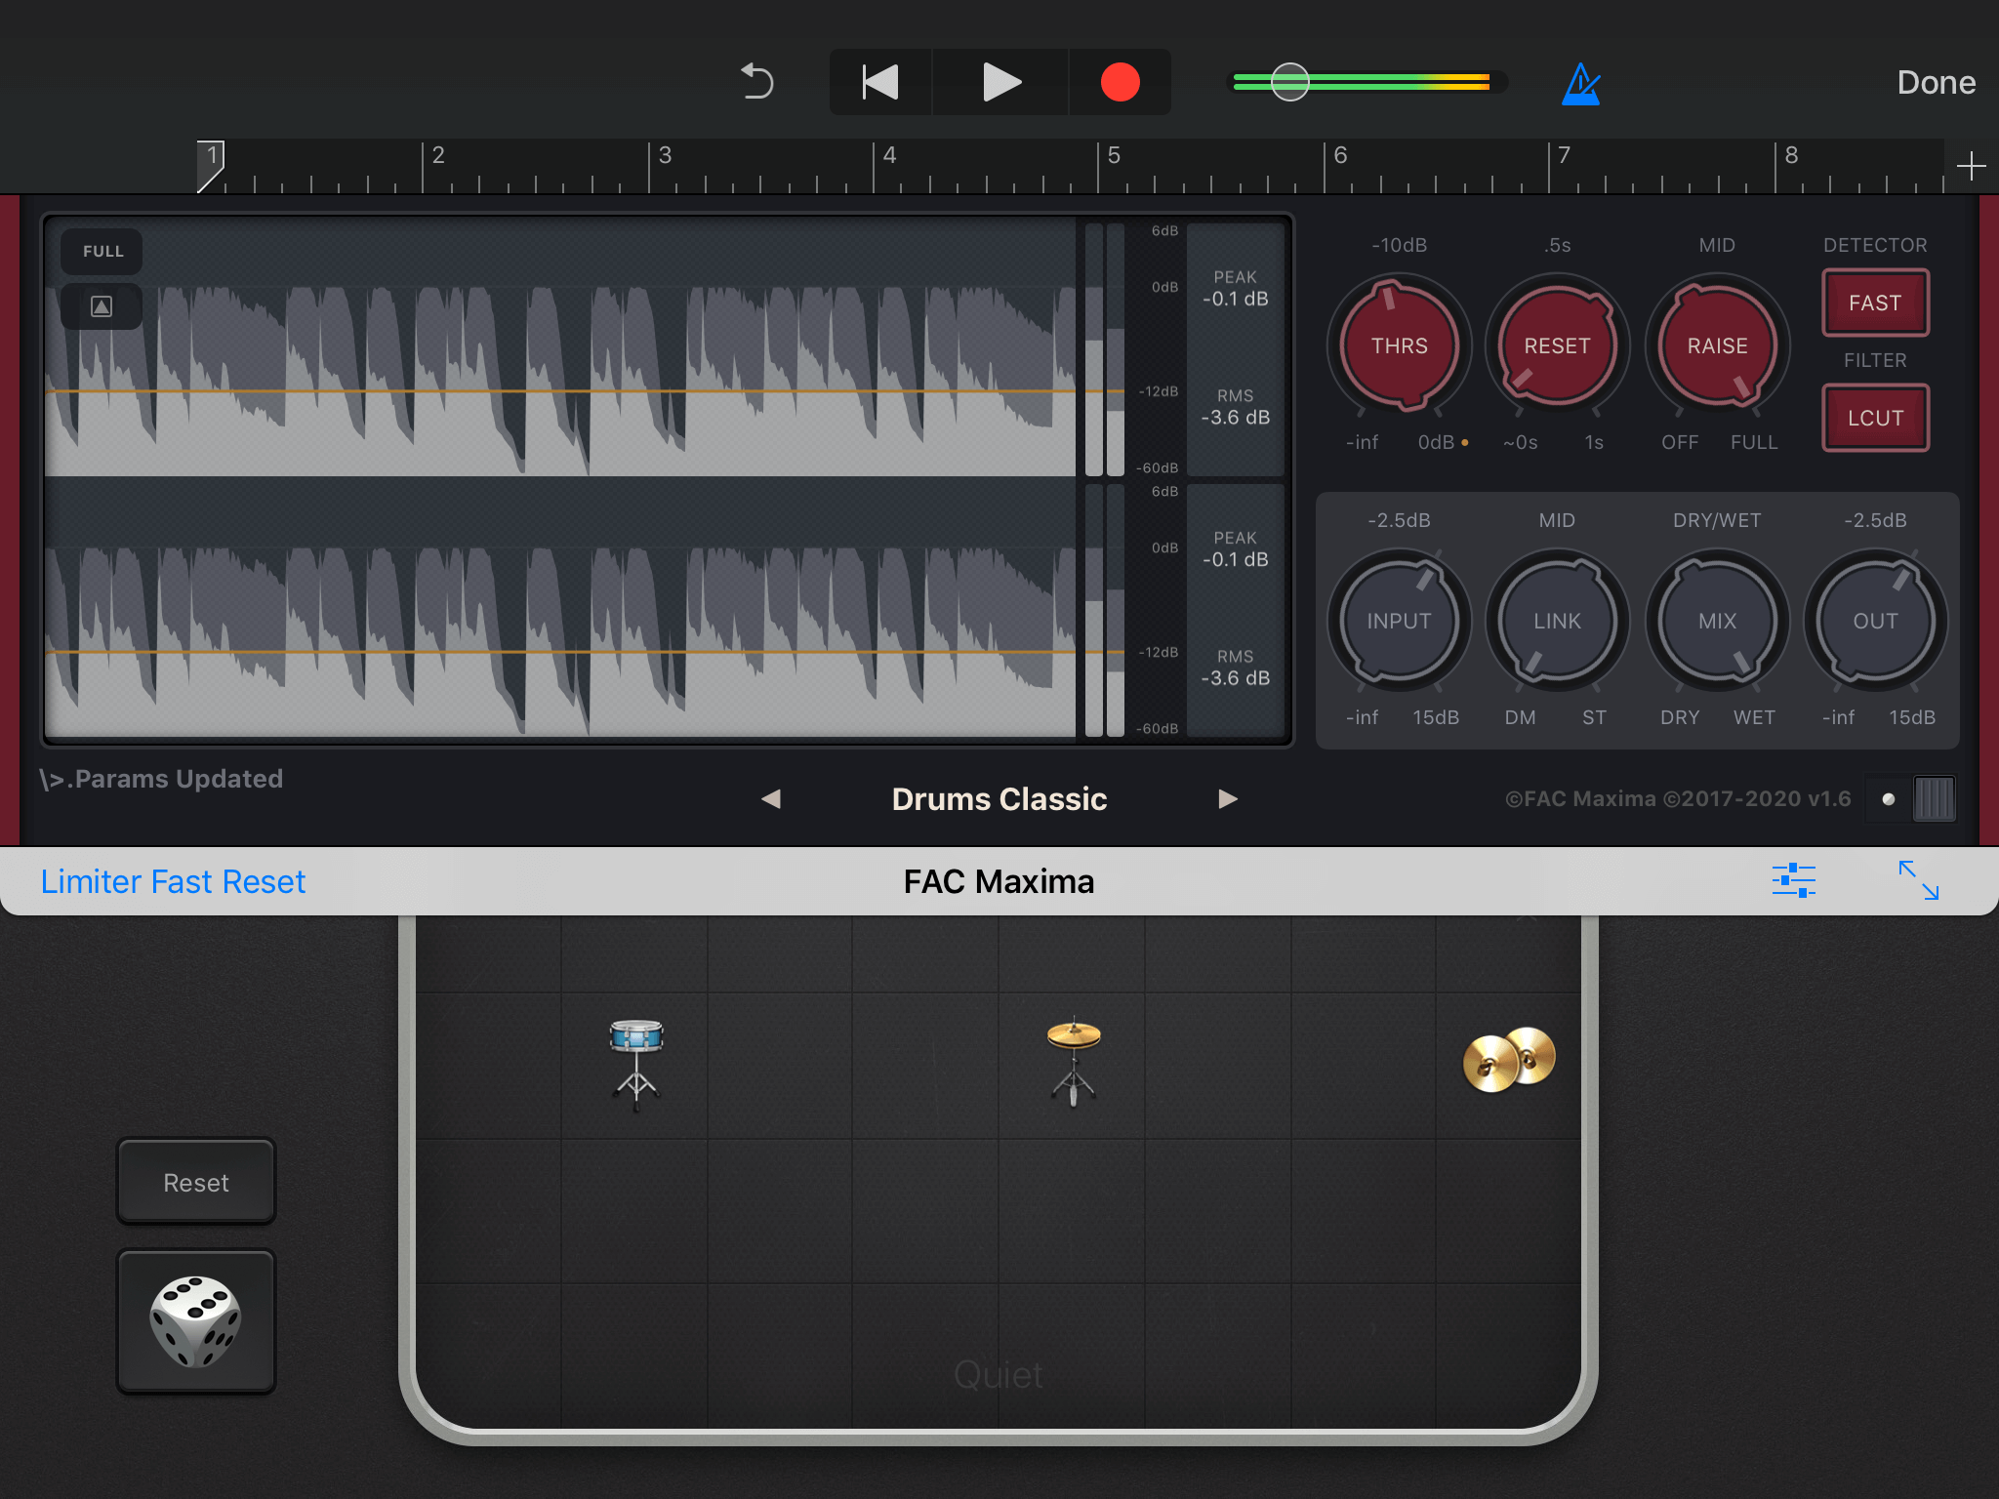Click the striped panel icon at plugin corner
Screen dimensions: 1999x1499
point(1934,799)
